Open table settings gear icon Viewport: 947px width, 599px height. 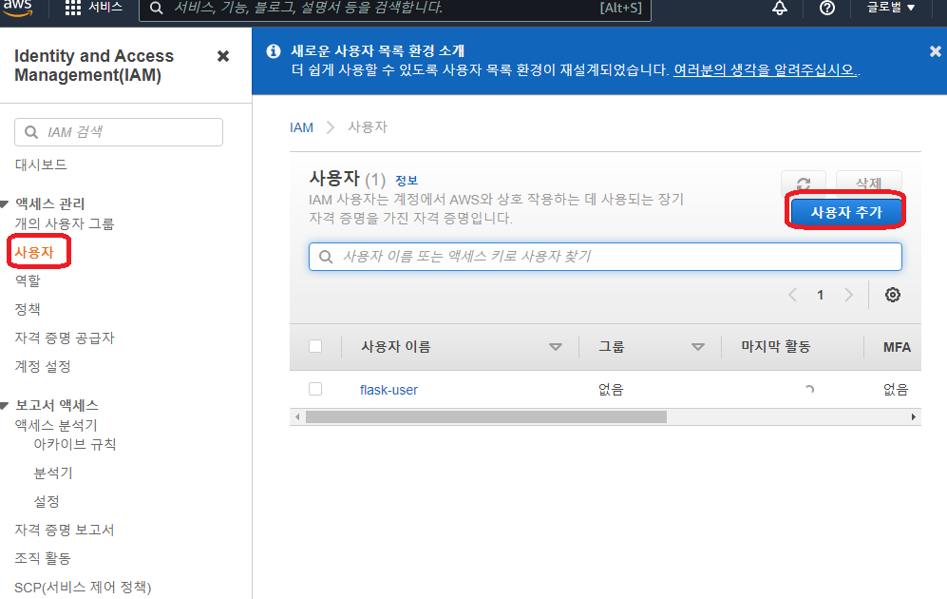[893, 295]
